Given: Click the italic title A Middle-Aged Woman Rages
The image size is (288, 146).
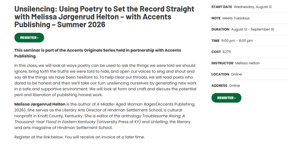Looking at the screenshot, I should pos(126,104).
